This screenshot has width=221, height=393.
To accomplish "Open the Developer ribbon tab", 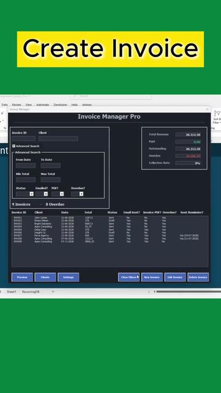I will point(60,105).
